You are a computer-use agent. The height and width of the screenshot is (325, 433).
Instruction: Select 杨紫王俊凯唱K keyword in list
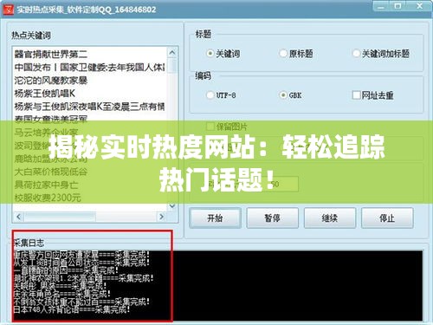[45, 94]
